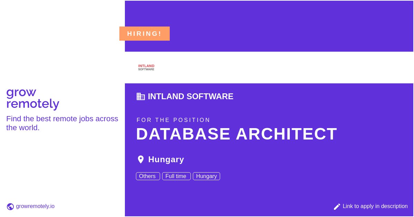
Task: Click the HIRING! orange banner
Action: pos(145,33)
